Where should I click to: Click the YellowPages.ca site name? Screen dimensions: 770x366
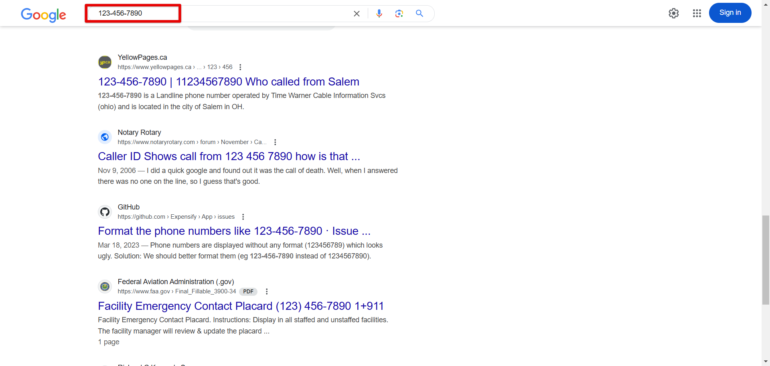pyautogui.click(x=142, y=57)
